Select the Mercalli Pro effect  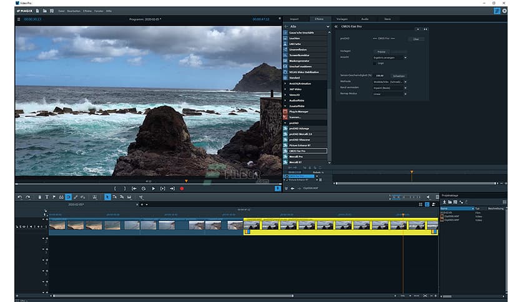pyautogui.click(x=305, y=157)
